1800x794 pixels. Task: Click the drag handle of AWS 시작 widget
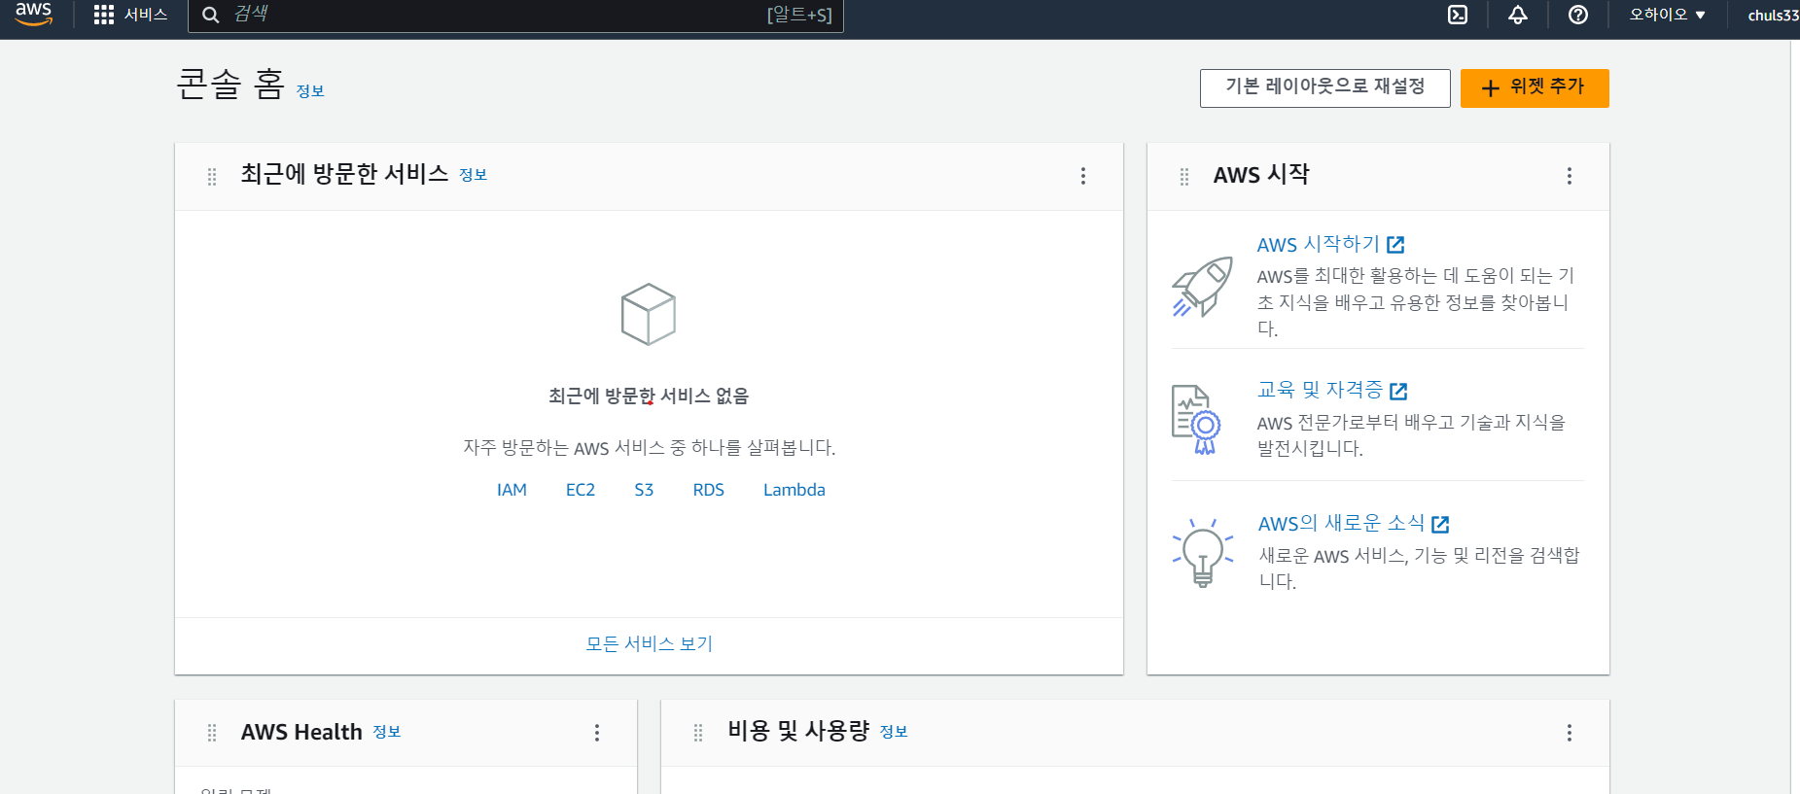point(1184,177)
